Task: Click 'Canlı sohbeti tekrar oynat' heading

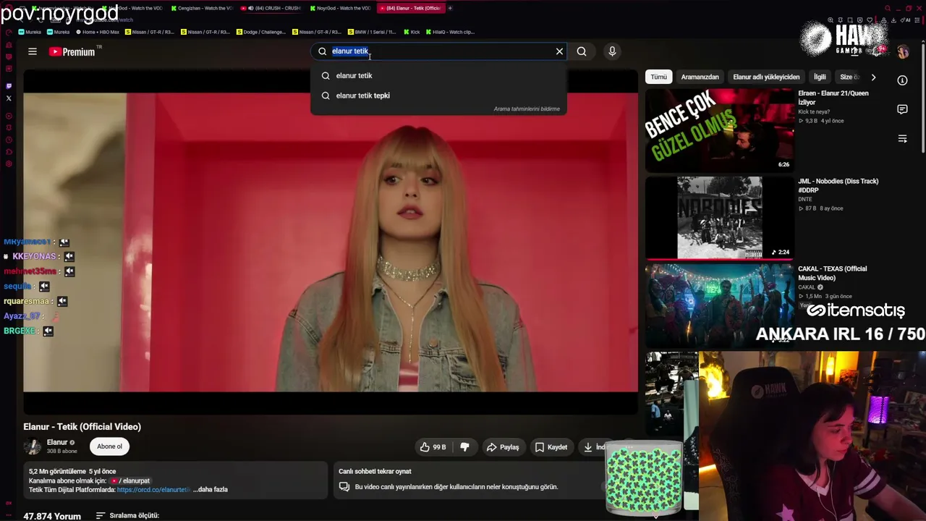Action: click(x=375, y=472)
